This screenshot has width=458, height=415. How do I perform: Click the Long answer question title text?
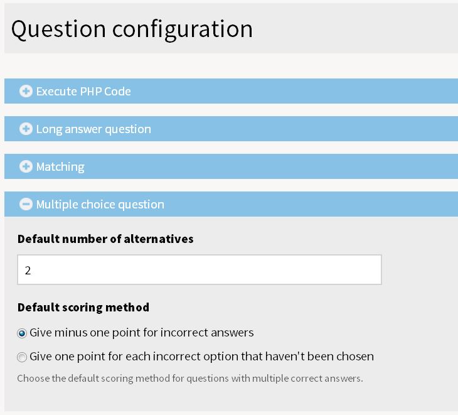tap(93, 129)
